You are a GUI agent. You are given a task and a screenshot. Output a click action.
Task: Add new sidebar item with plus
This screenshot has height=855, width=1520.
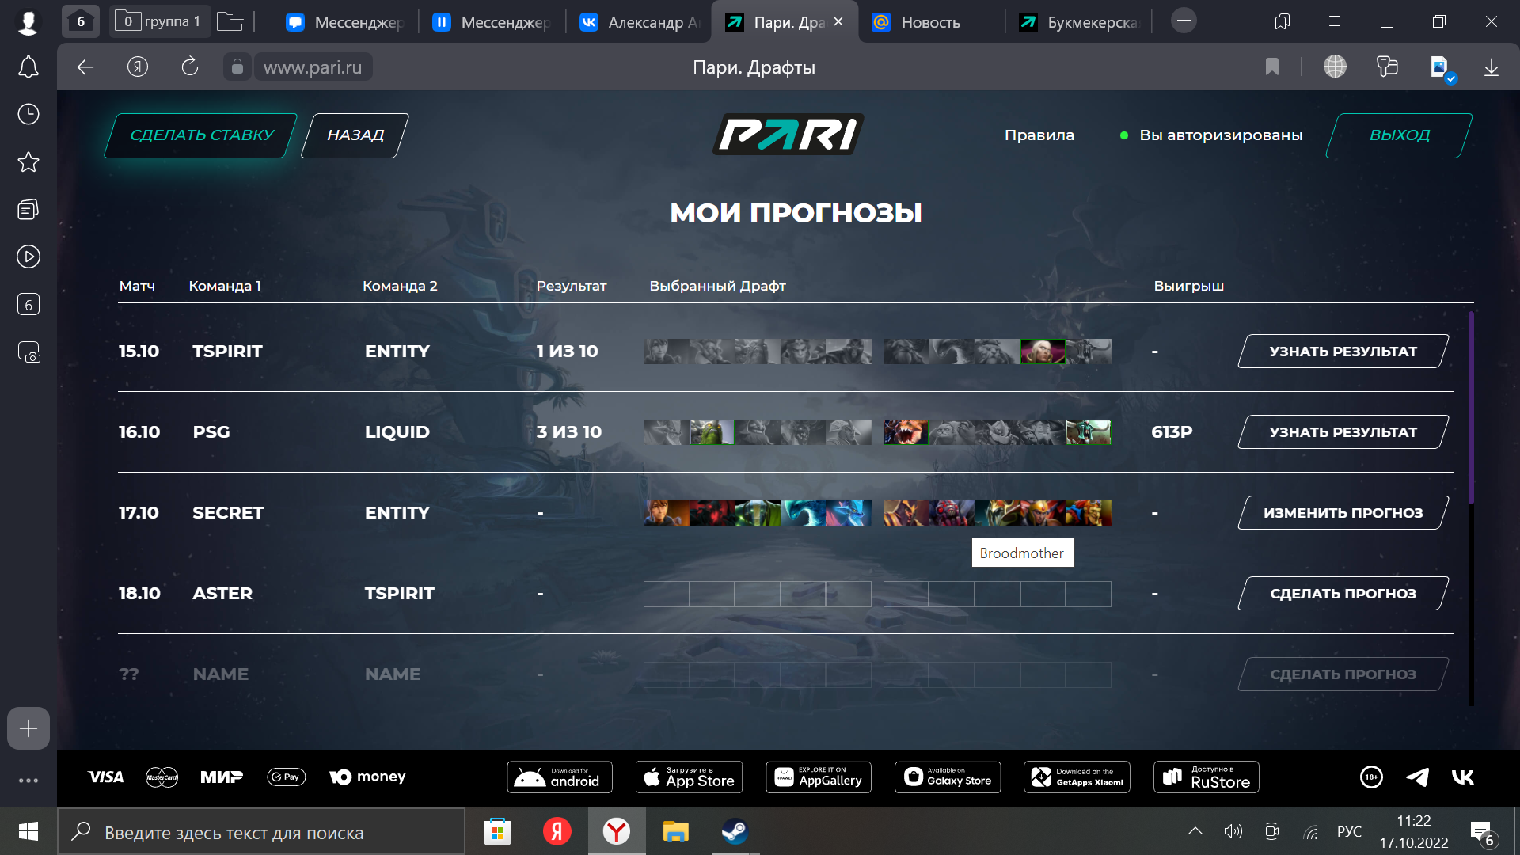click(28, 728)
